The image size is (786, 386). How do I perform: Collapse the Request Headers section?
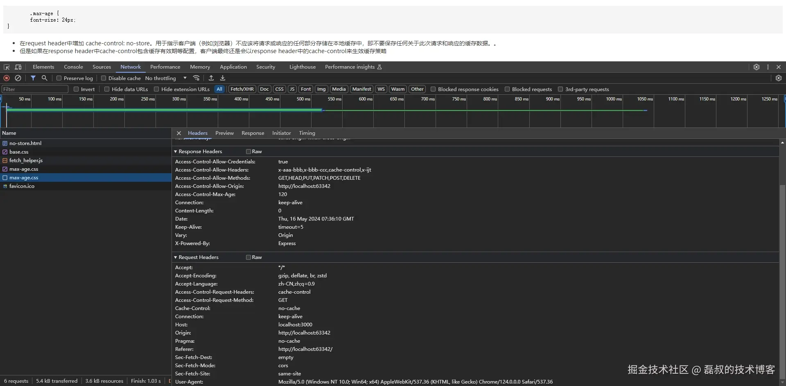[176, 257]
